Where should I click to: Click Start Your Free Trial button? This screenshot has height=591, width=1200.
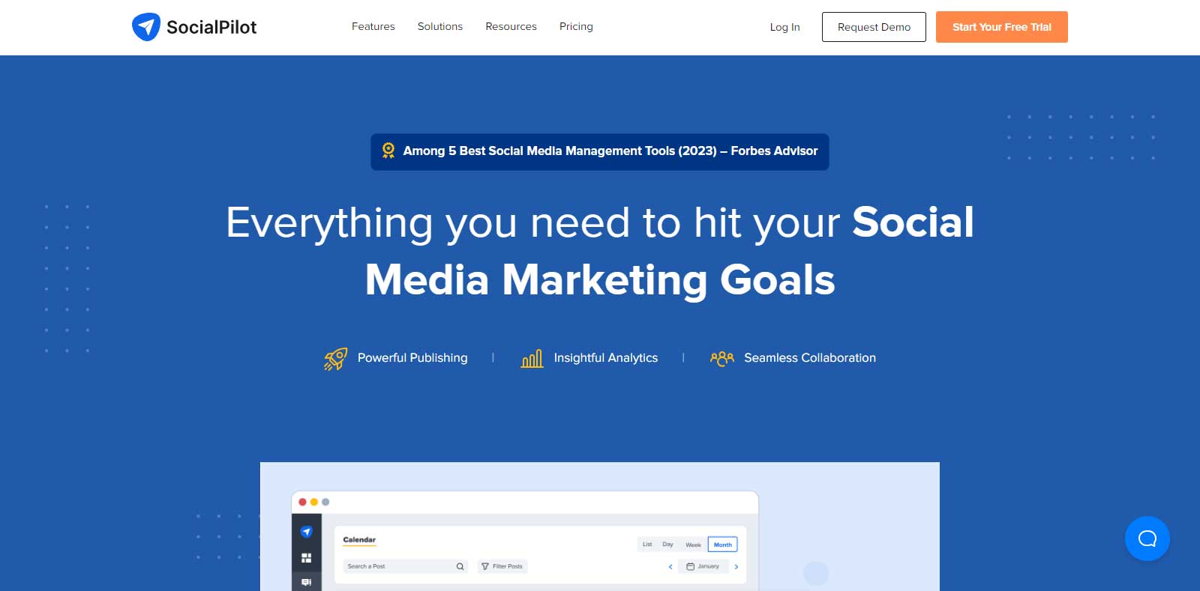click(1001, 27)
